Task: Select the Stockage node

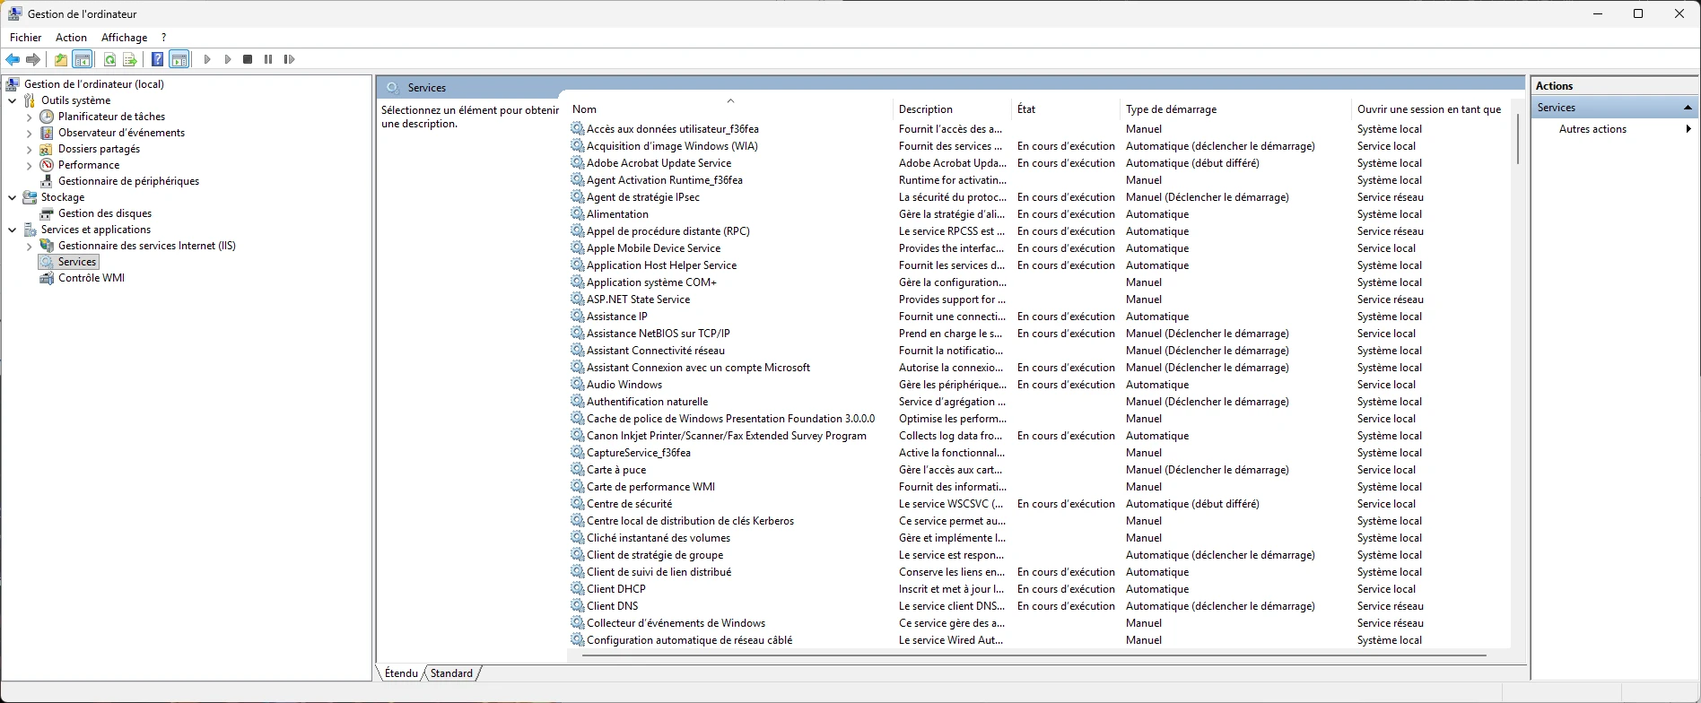Action: pos(63,197)
